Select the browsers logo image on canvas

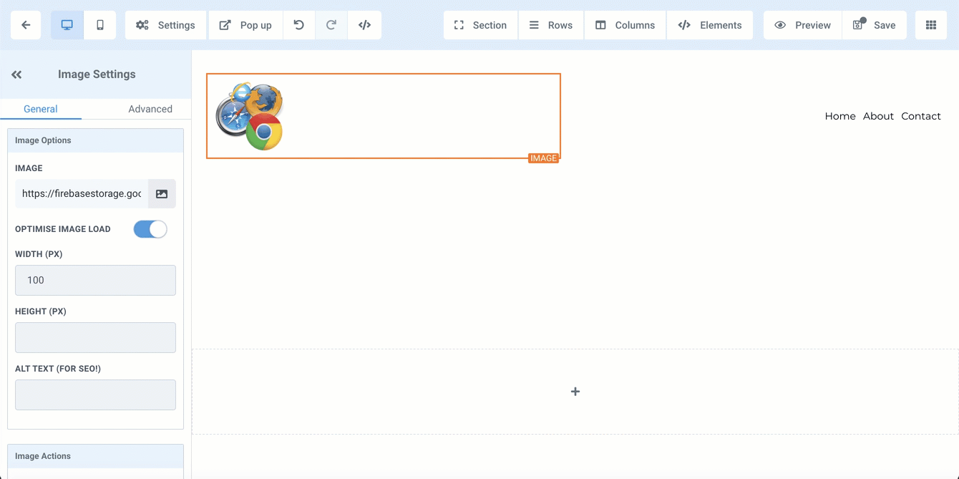(x=250, y=116)
